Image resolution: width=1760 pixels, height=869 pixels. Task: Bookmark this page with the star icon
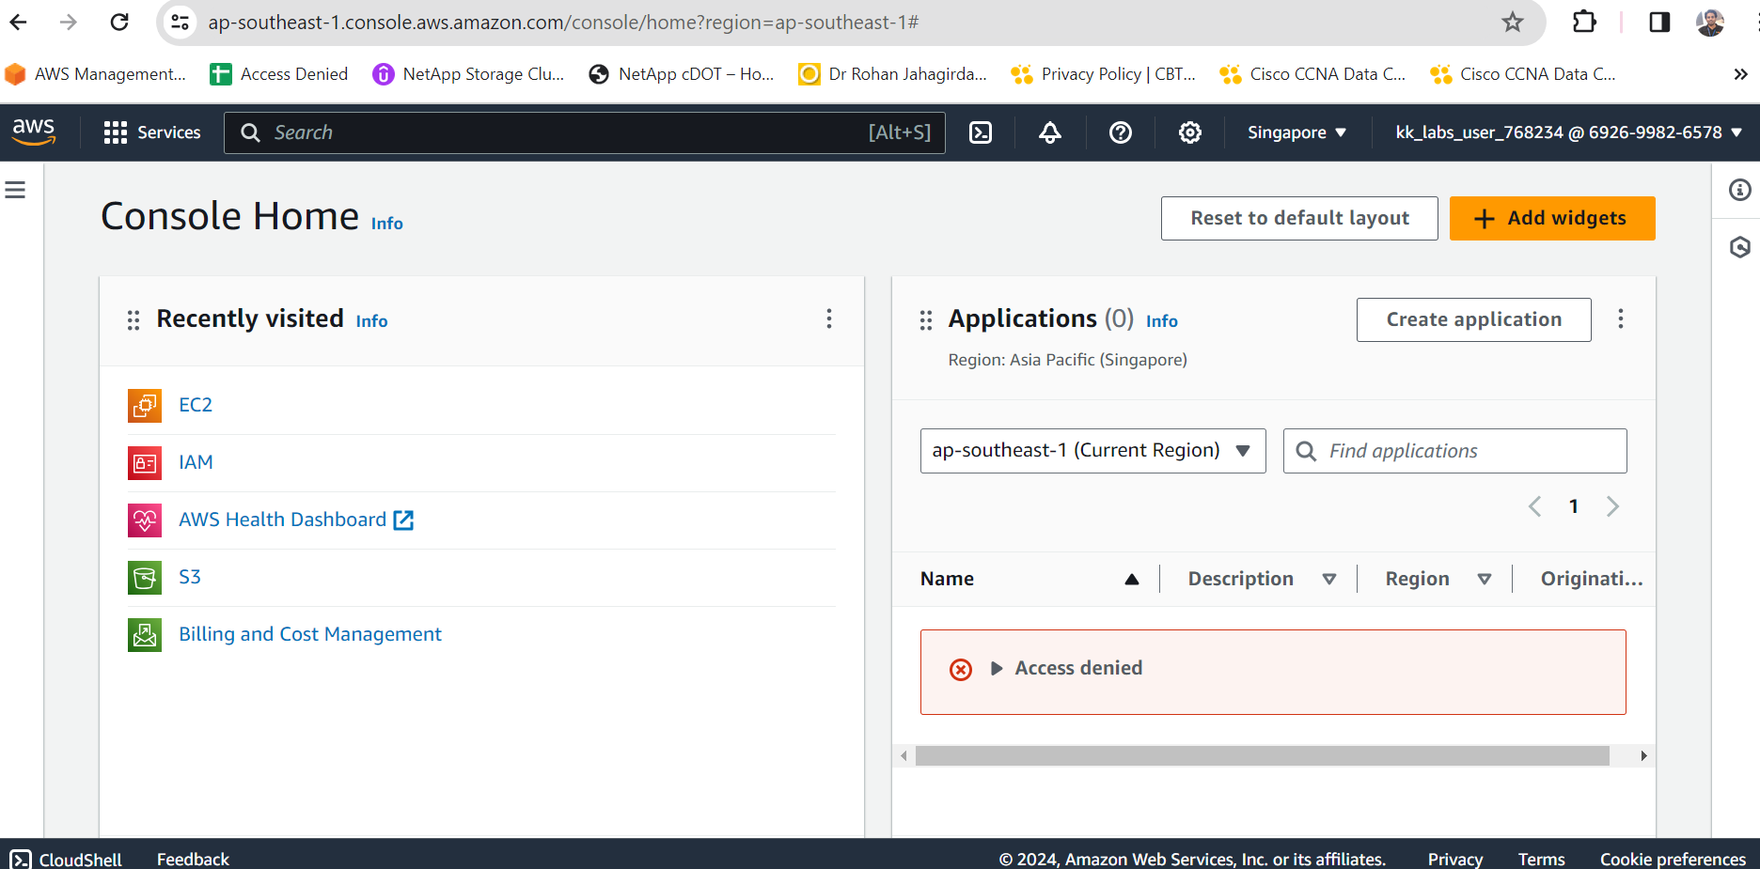[x=1512, y=23]
